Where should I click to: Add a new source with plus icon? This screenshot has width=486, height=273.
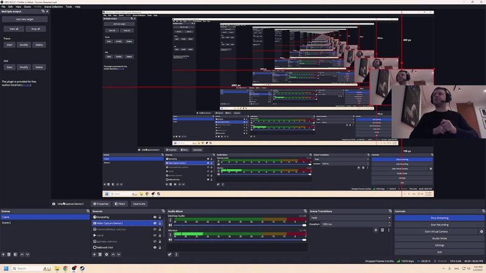(x=95, y=255)
